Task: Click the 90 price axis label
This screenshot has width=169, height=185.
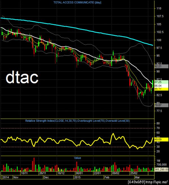Action: pyautogui.click(x=158, y=71)
